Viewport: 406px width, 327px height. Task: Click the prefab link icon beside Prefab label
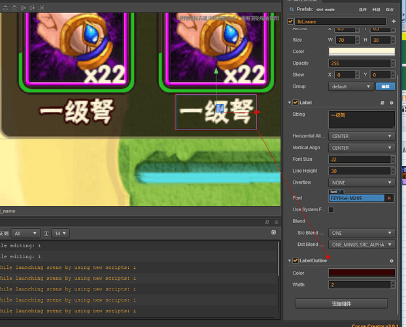coord(292,9)
